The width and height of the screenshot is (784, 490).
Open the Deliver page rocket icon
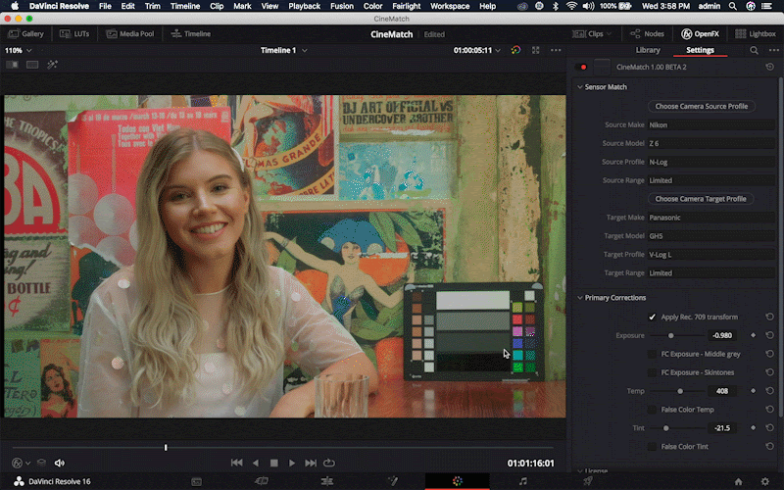(x=587, y=481)
